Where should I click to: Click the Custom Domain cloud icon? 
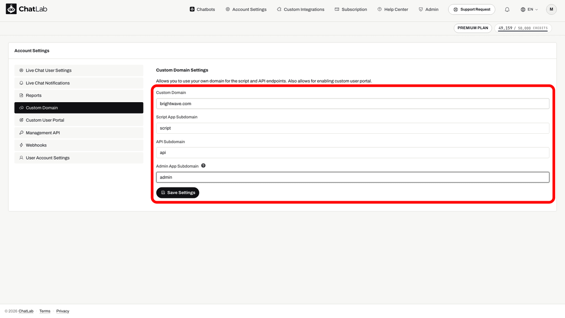coord(21,108)
